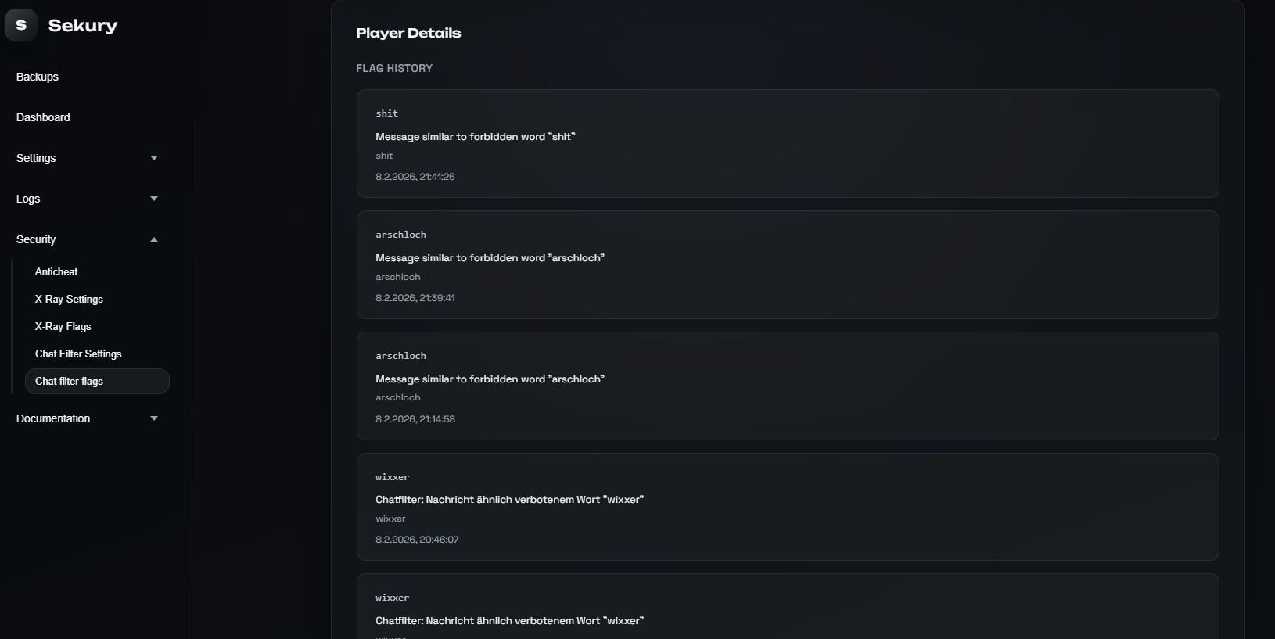Open X-Ray Settings page
Screen dimensions: 1275x639
[69, 299]
